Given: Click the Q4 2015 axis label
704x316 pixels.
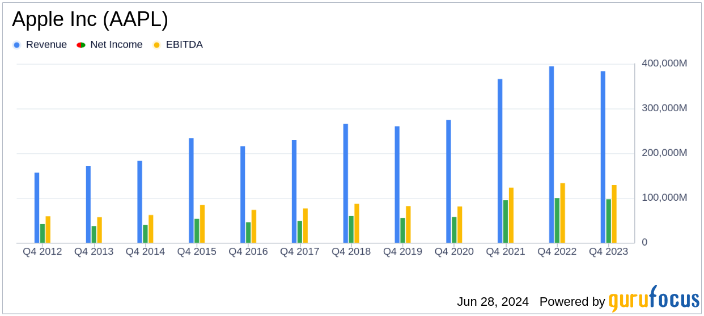Looking at the screenshot, I should [x=197, y=251].
